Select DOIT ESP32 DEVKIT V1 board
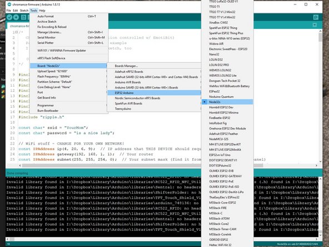Screen dimensions: 329x247 (227, 160)
